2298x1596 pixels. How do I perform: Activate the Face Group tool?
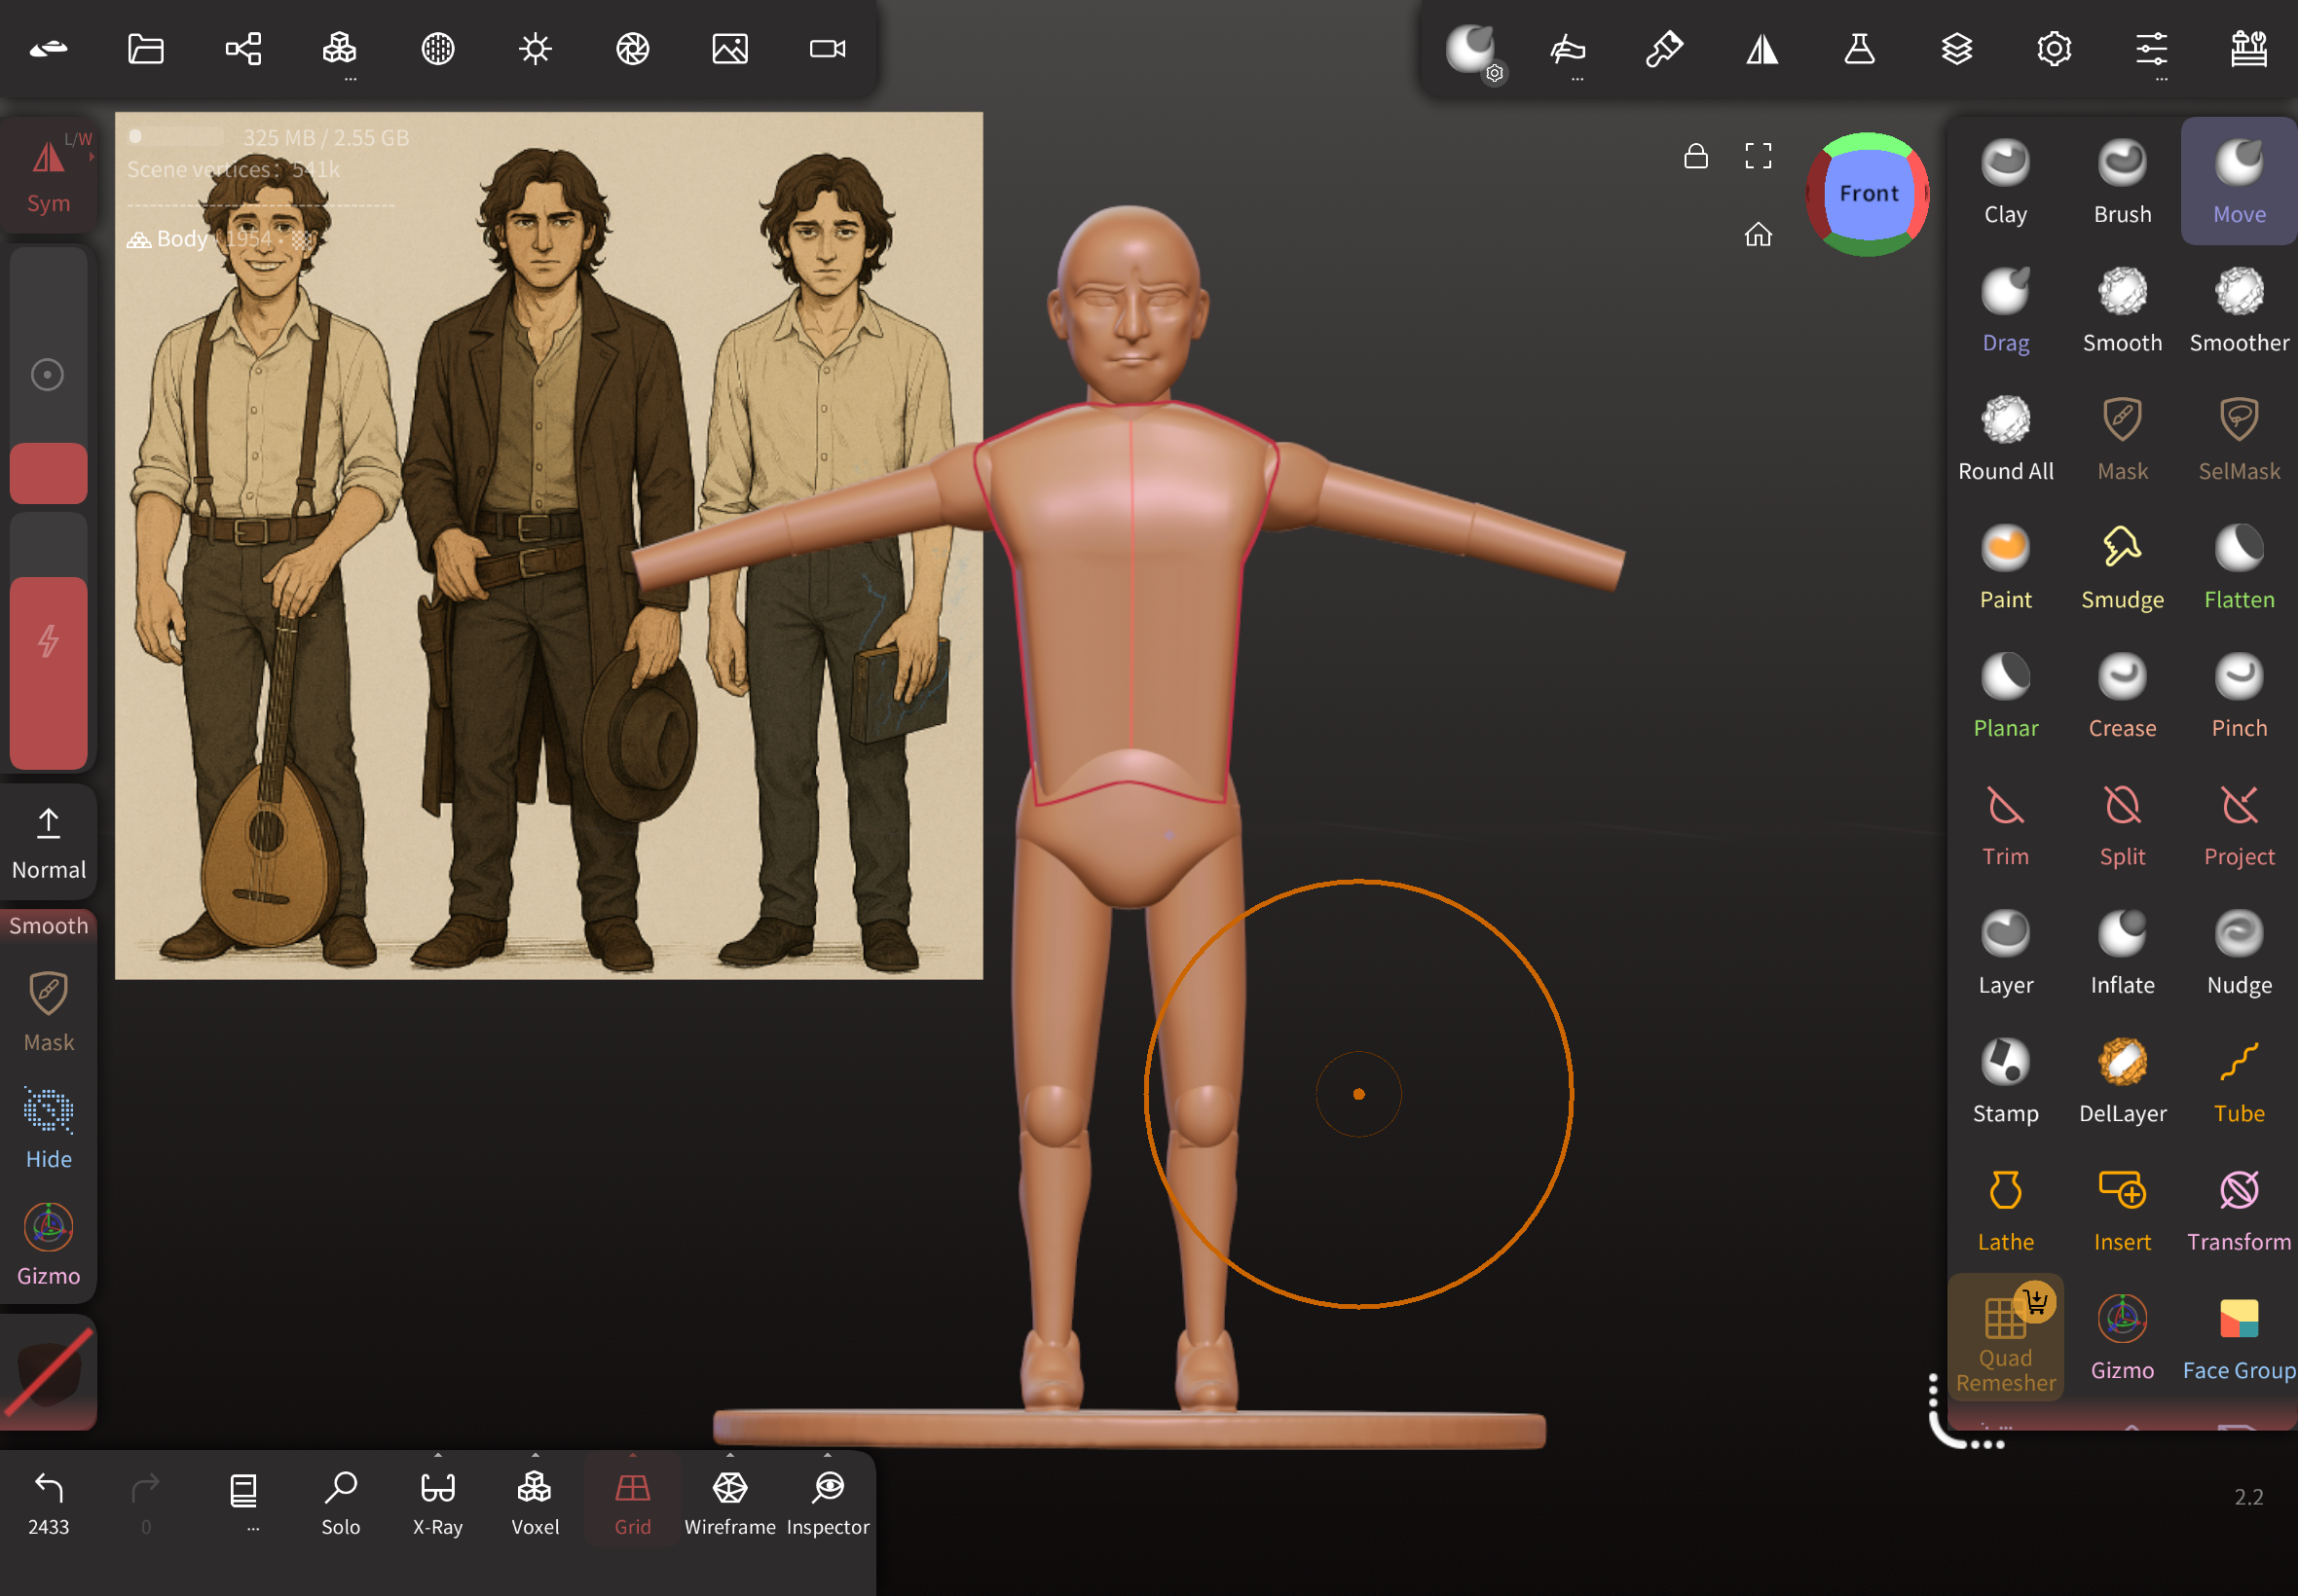(x=2238, y=1335)
